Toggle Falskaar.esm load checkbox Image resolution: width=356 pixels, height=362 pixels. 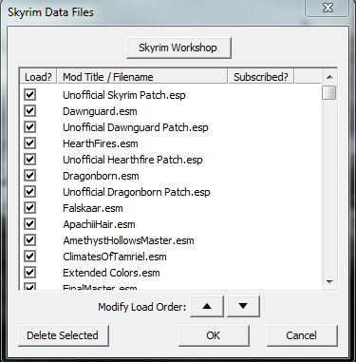point(29,207)
